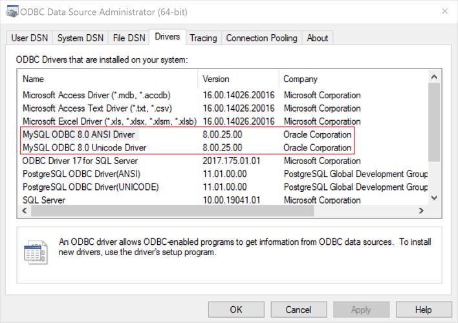
Task: Close the ODBC Administrator window
Action: (x=445, y=12)
